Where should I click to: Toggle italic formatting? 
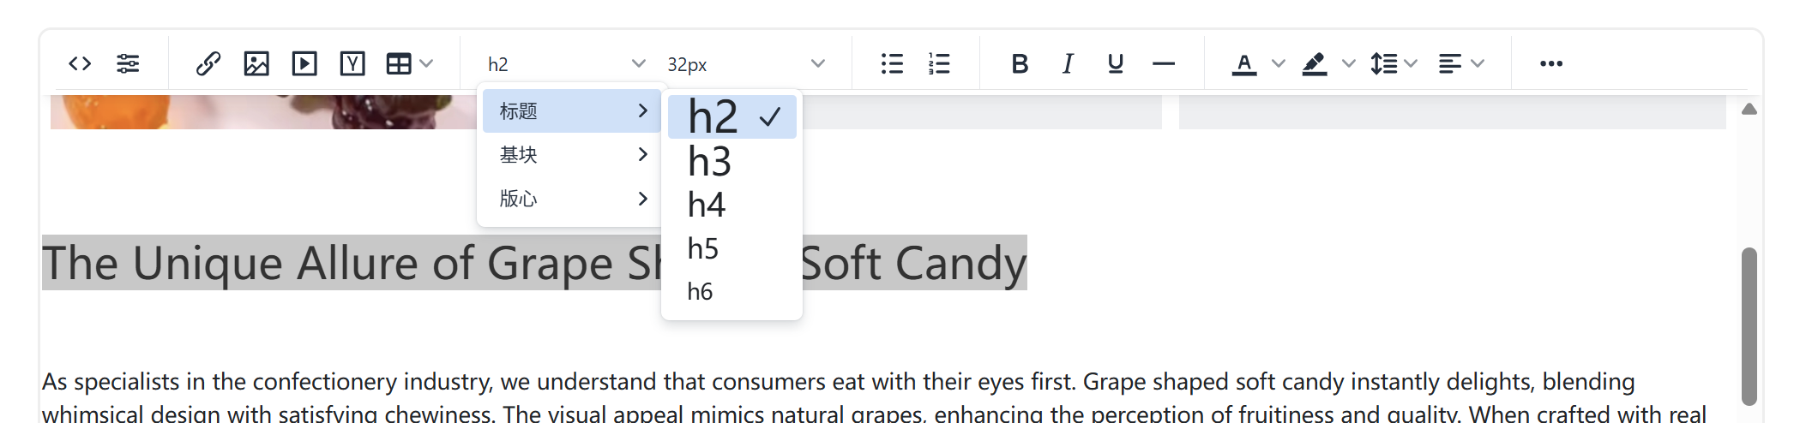[1068, 63]
